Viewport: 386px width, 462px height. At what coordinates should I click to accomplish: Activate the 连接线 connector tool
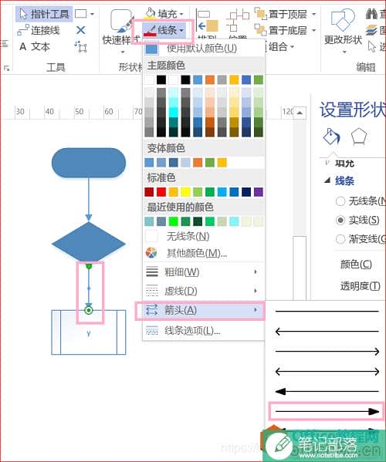39,30
